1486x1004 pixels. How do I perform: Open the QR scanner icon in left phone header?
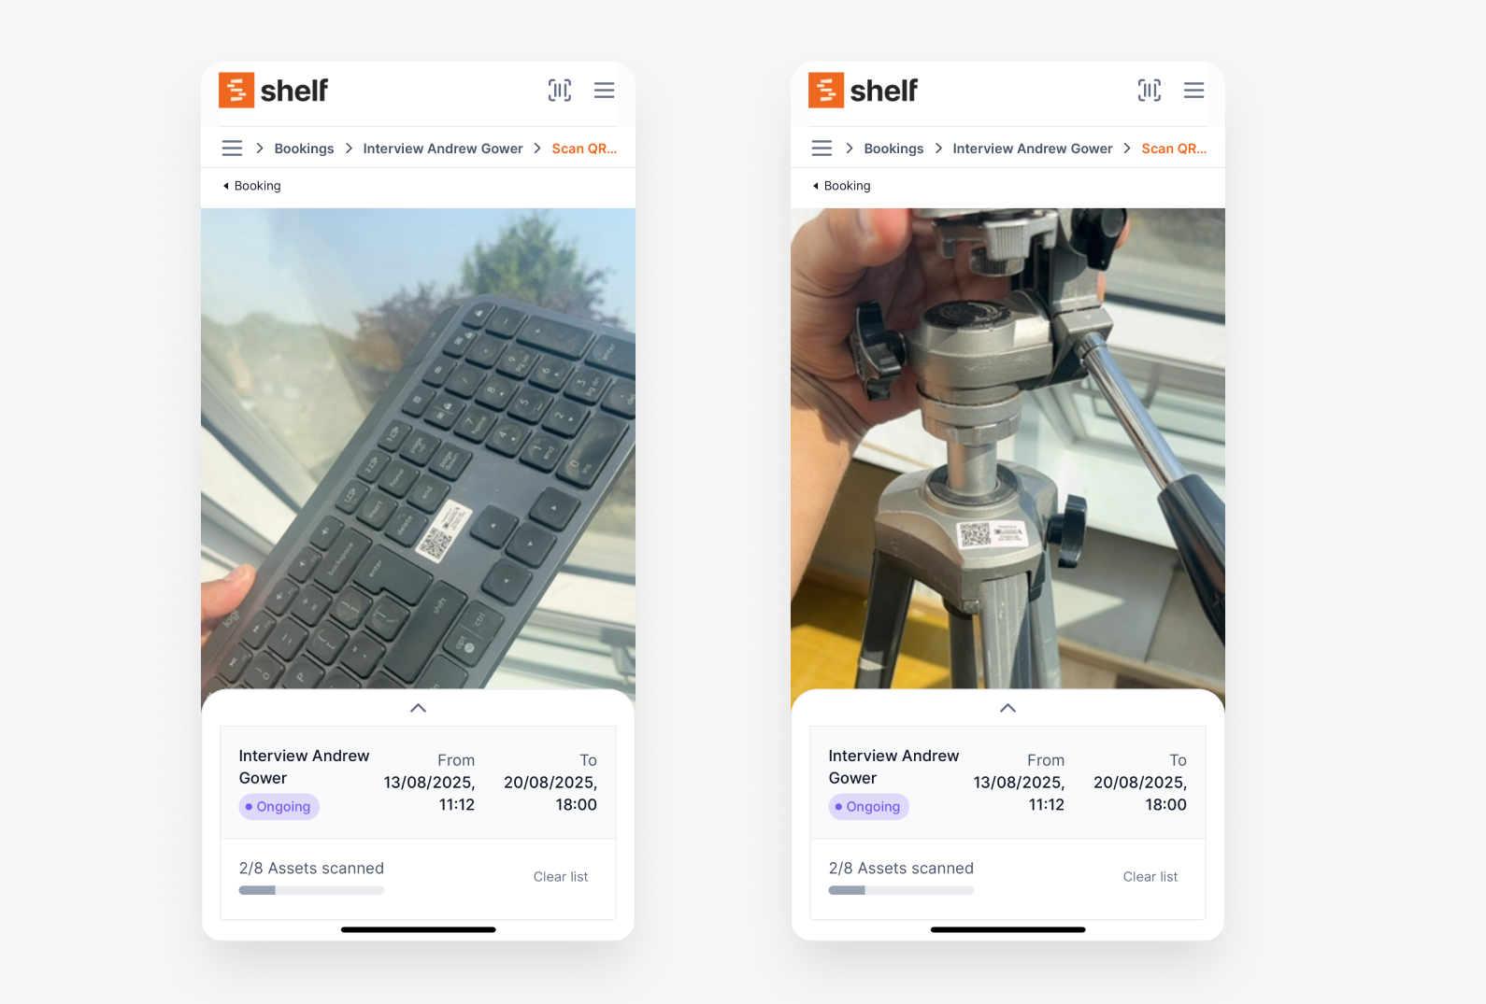[x=560, y=91]
